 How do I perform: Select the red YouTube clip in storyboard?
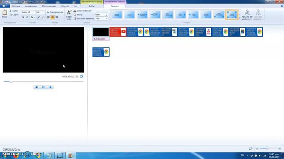click(118, 32)
